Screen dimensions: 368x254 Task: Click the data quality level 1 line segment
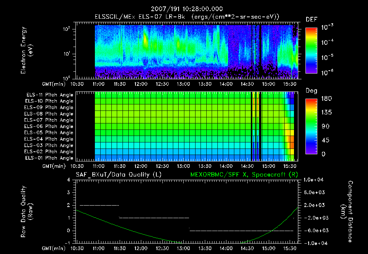tap(154, 218)
